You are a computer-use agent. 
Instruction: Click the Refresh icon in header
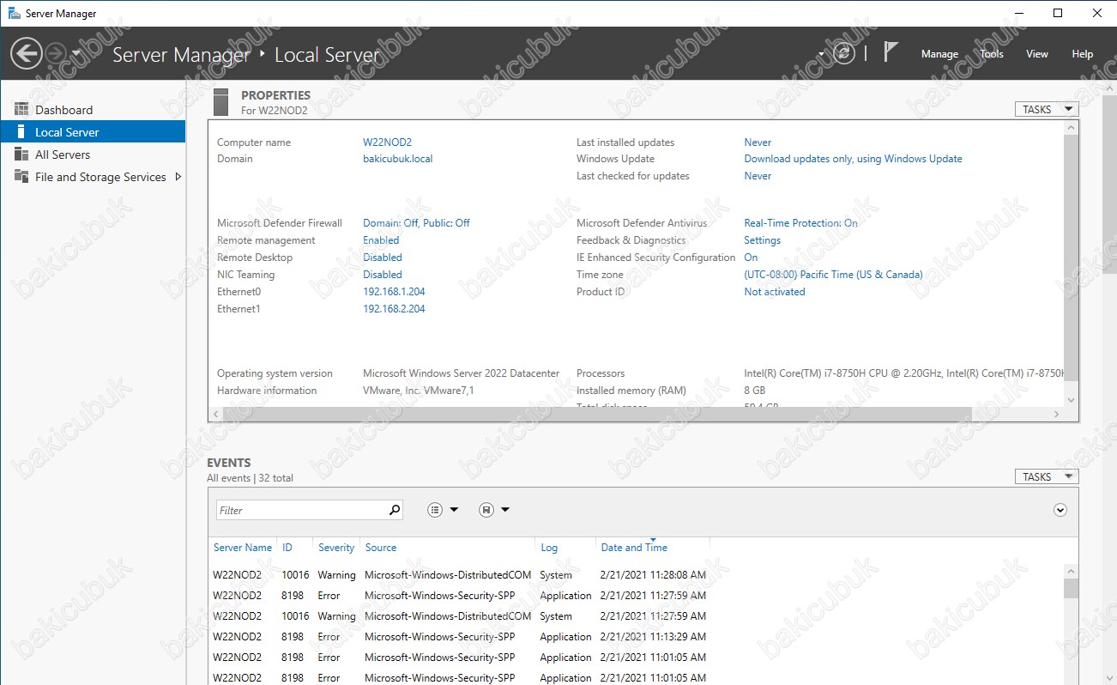(844, 53)
